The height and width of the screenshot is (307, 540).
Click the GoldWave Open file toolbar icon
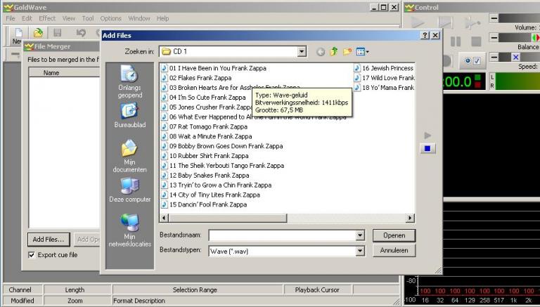click(38, 32)
